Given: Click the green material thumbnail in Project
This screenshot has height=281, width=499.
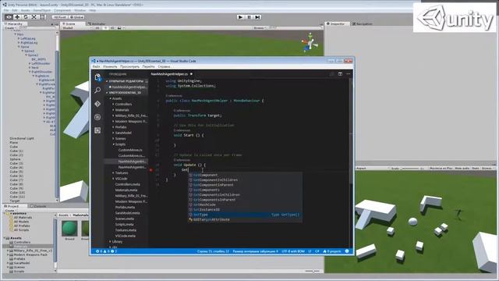Looking at the screenshot, I should [x=69, y=228].
